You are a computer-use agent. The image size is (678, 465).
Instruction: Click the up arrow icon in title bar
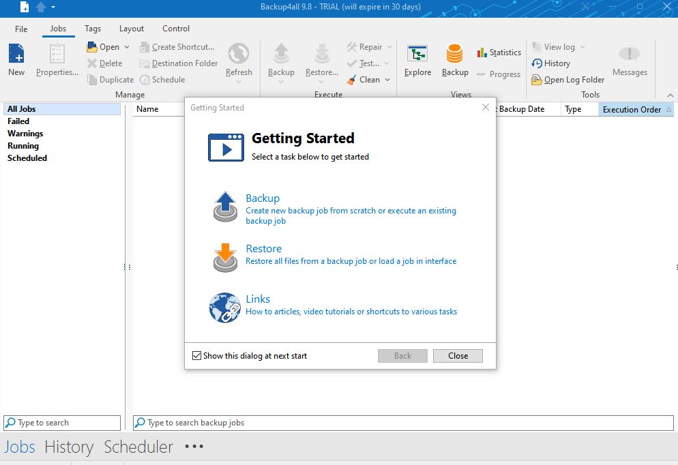41,7
